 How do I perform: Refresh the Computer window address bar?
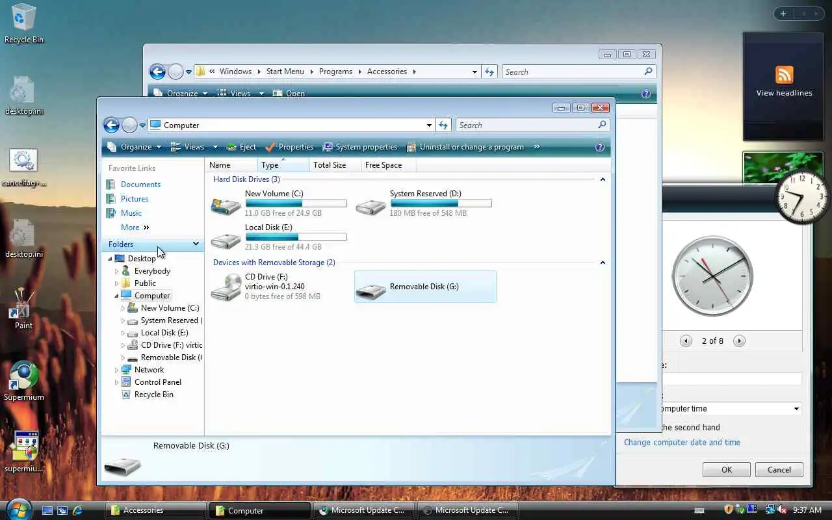pyautogui.click(x=443, y=125)
